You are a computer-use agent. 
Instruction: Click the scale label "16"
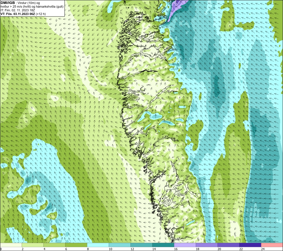coord(176,249)
